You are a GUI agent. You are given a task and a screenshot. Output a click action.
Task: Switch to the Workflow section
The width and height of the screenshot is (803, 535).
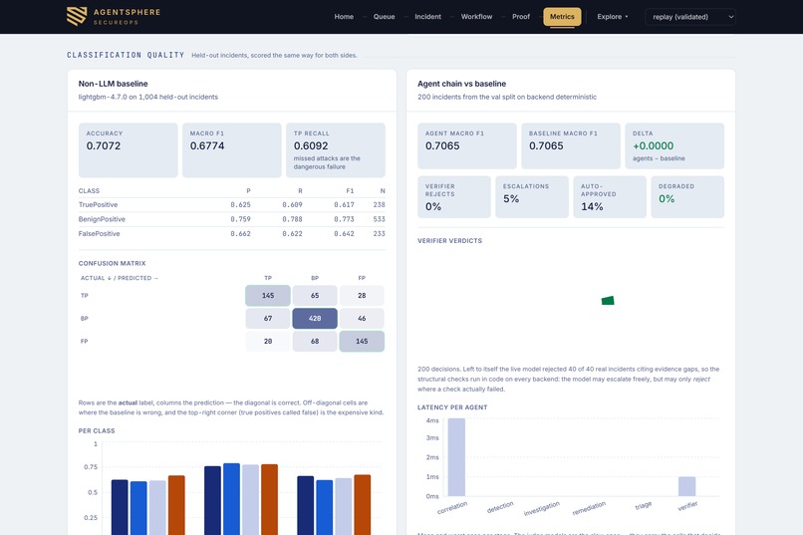[476, 17]
